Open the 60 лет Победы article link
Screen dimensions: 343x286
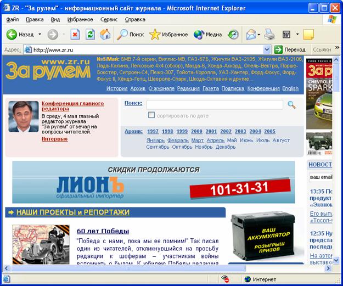[103, 231]
